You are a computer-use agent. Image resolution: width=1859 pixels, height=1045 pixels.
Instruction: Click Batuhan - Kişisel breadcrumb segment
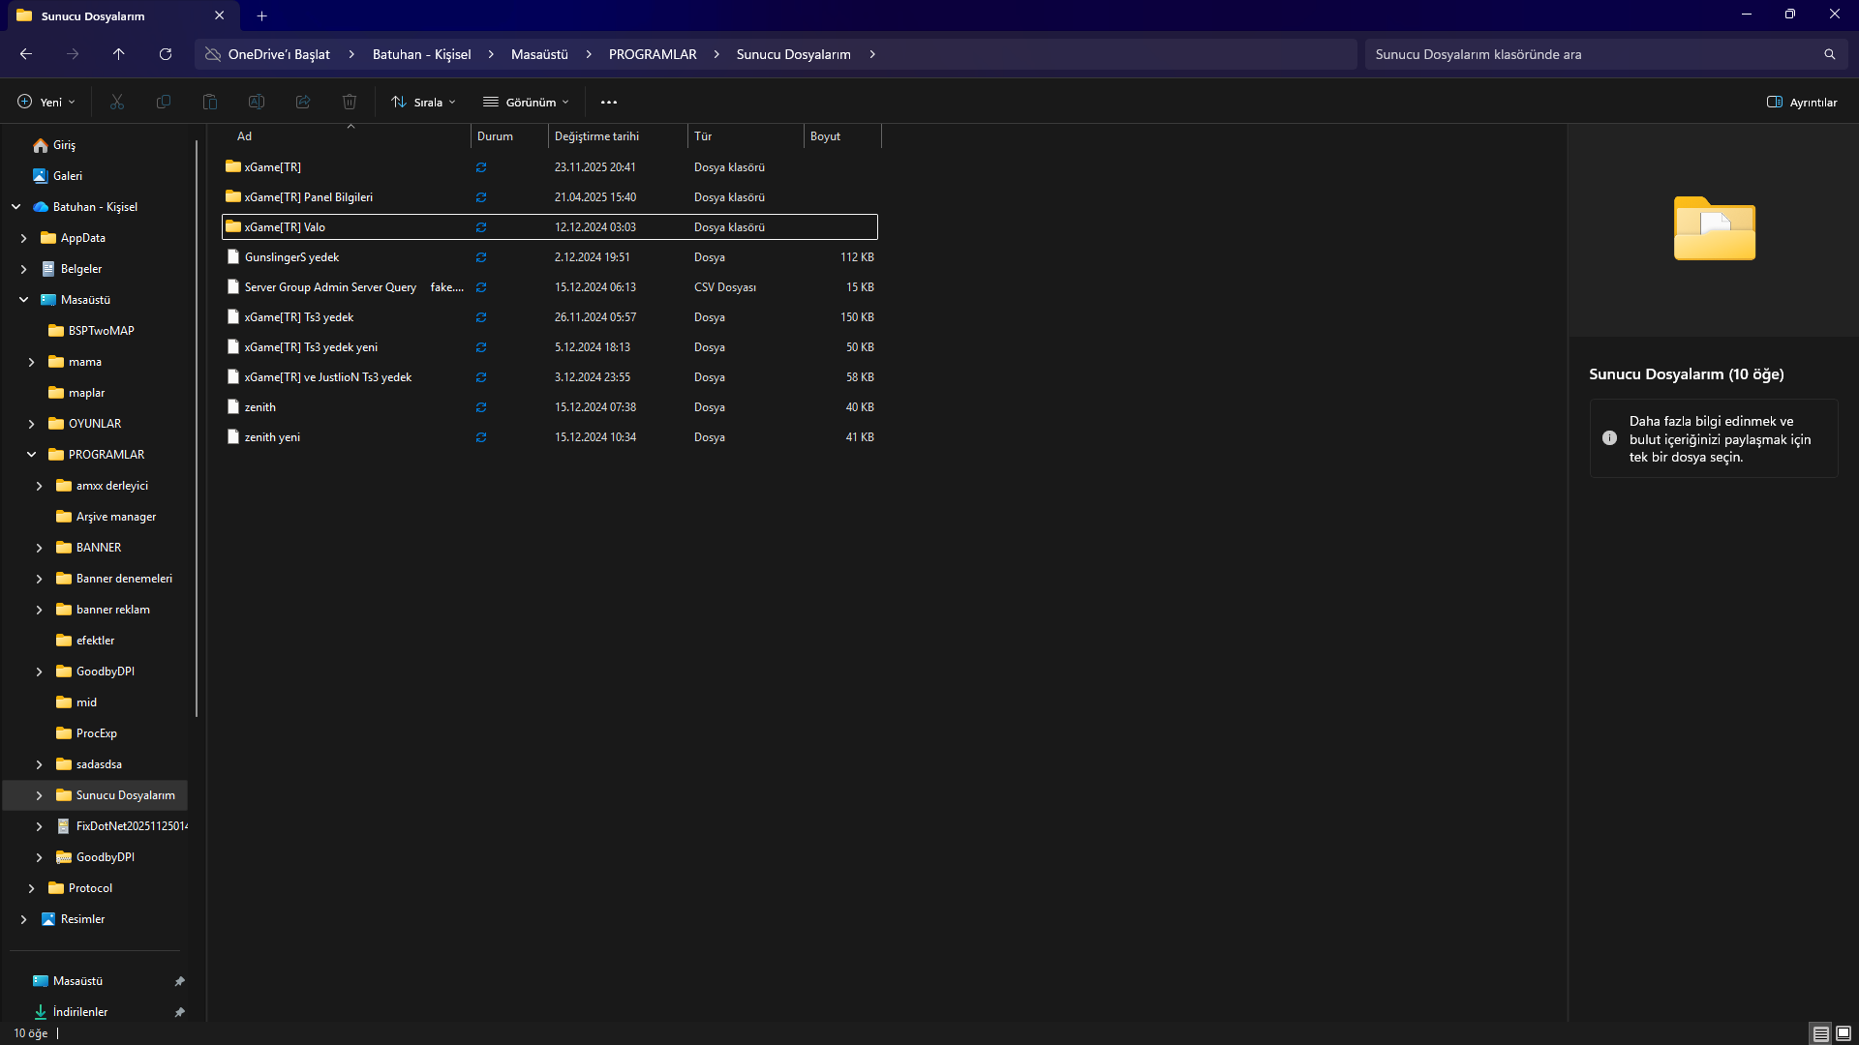pos(421,54)
